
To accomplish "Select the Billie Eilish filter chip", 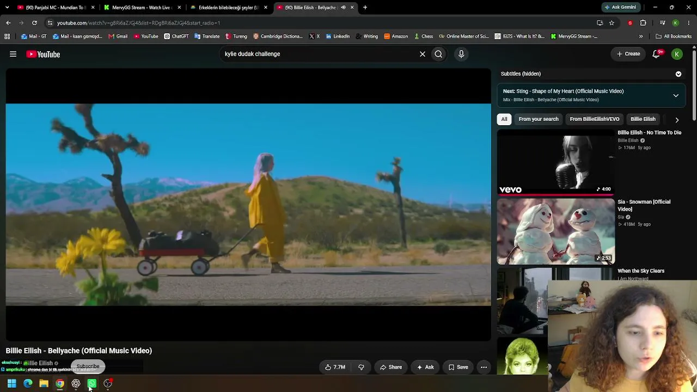I will (643, 119).
